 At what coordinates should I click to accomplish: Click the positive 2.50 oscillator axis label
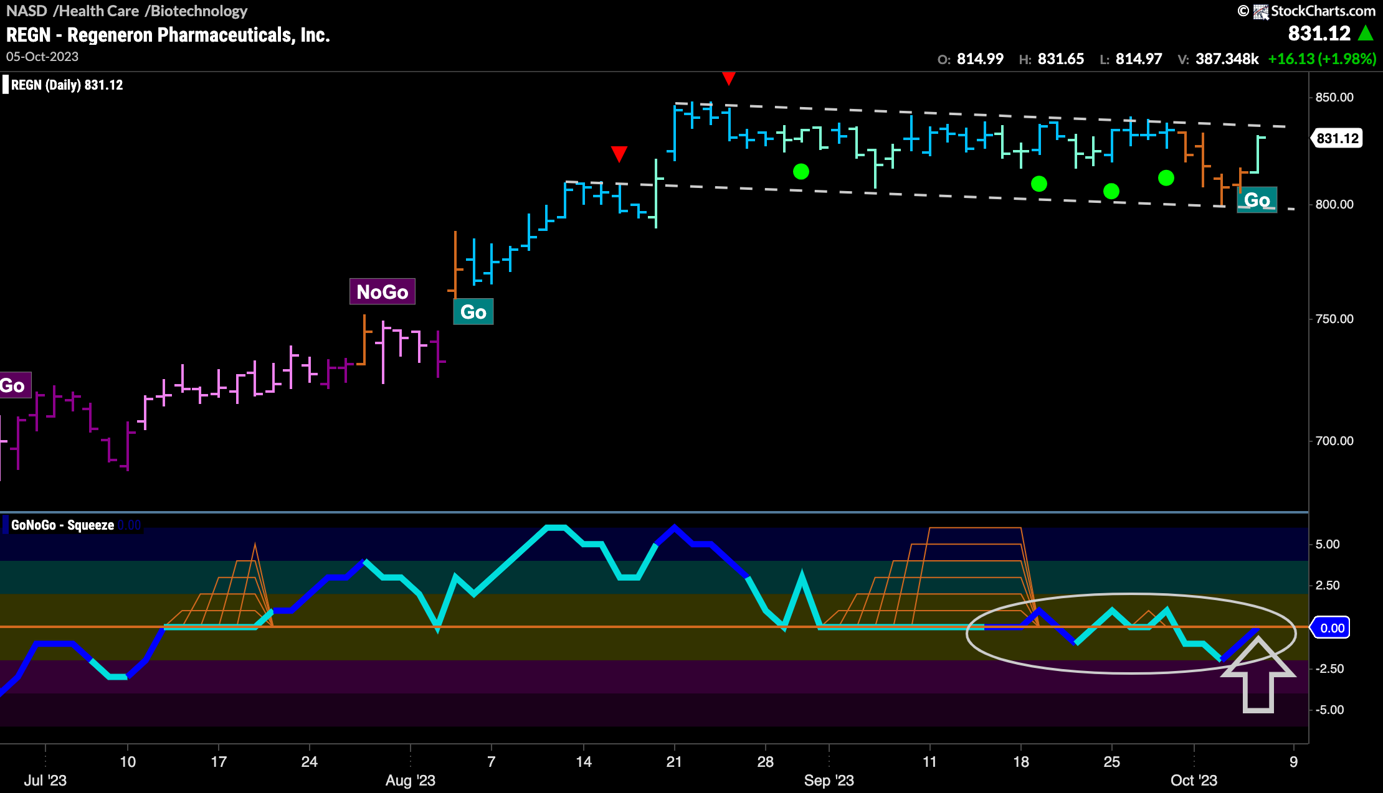click(x=1328, y=585)
